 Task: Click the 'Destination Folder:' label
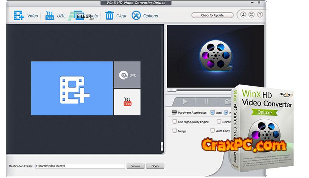point(21,166)
